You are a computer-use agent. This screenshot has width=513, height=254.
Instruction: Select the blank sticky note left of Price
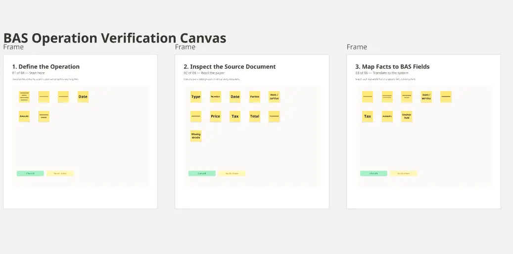pyautogui.click(x=196, y=116)
